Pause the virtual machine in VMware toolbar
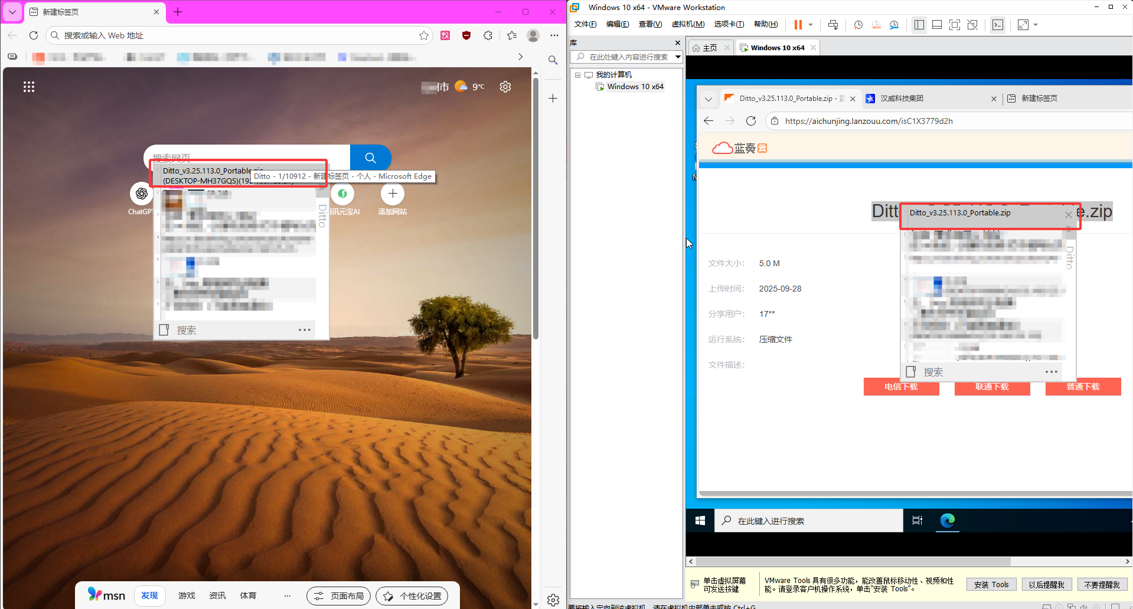Image resolution: width=1133 pixels, height=609 pixels. (798, 25)
